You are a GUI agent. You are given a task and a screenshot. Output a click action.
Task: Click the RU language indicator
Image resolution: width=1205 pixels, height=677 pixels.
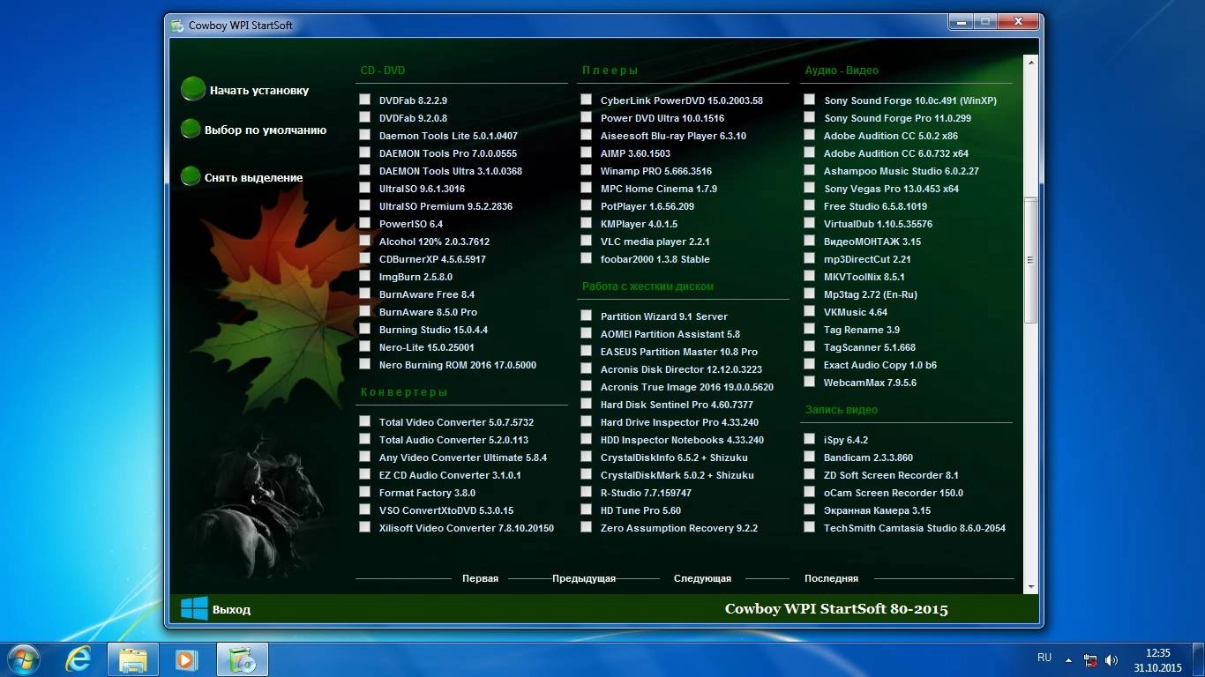[x=1044, y=658]
